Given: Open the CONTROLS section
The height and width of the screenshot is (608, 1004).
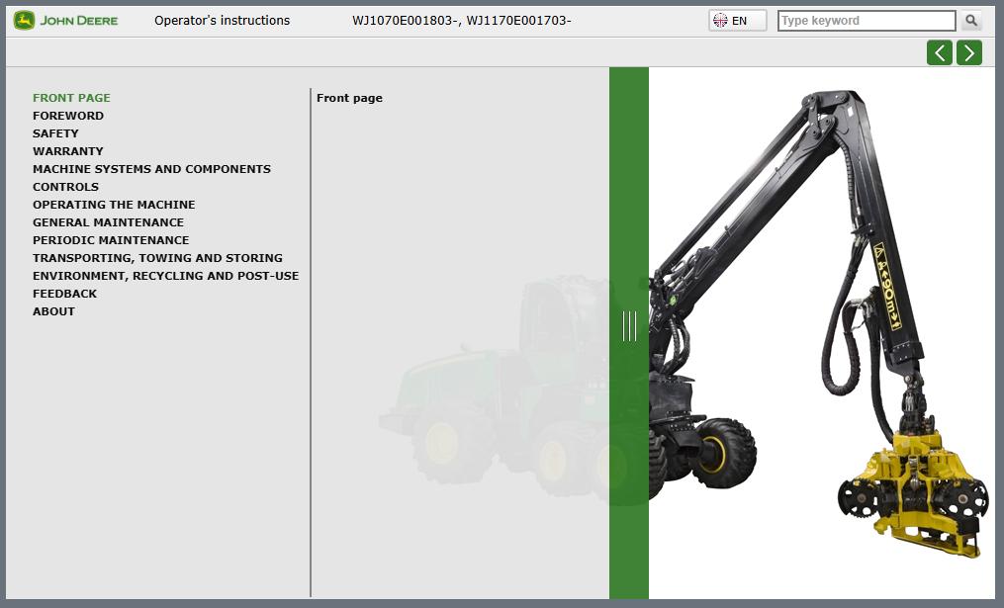Looking at the screenshot, I should coord(66,187).
